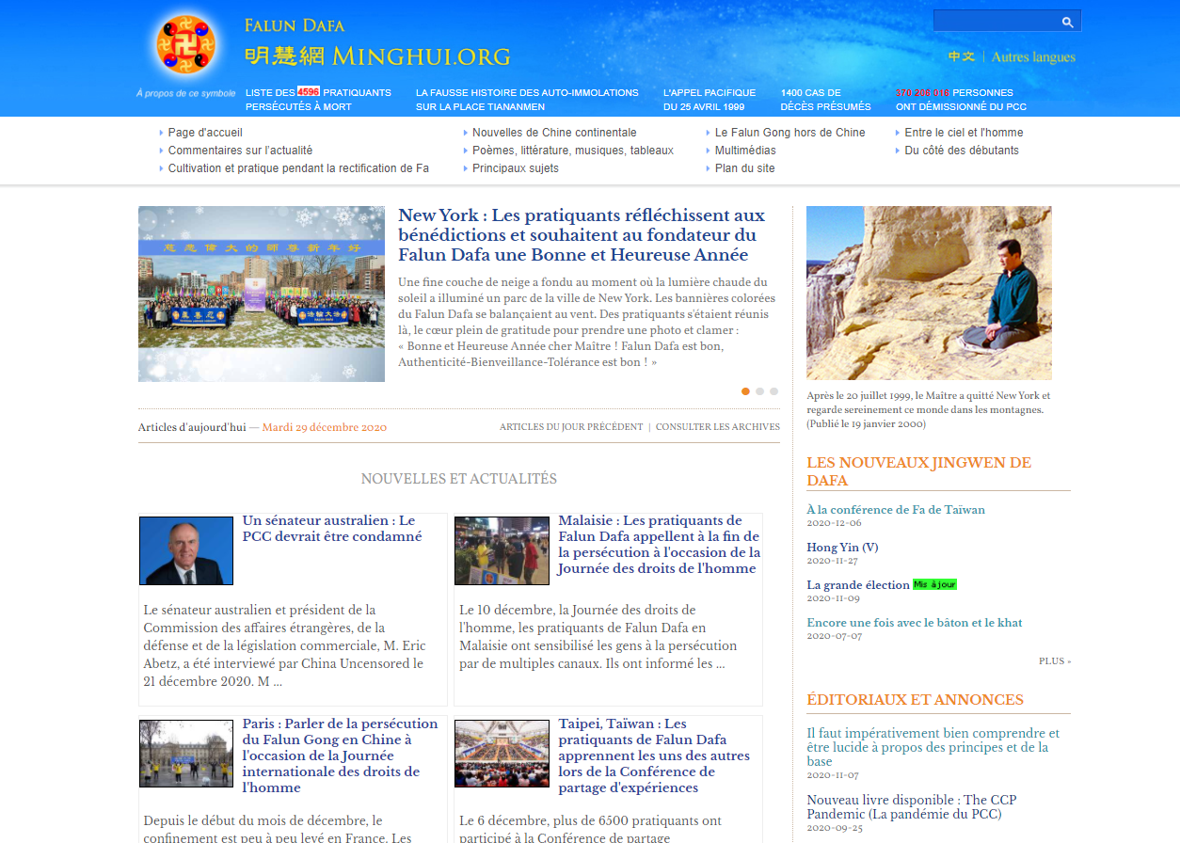Select the second carousel dot indicator
The height and width of the screenshot is (843, 1180).
(x=760, y=391)
